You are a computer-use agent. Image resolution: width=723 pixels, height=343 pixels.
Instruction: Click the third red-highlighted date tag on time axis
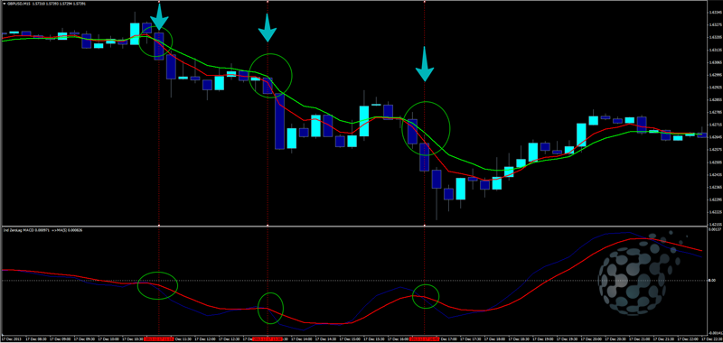click(x=424, y=338)
